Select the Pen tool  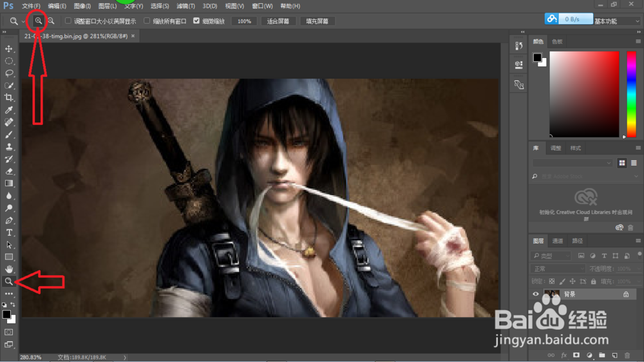tap(8, 220)
